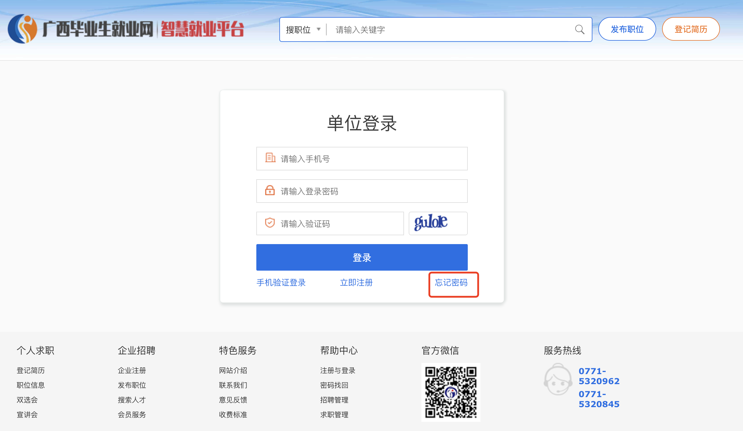Click the 登记简历 header button
The image size is (743, 431).
click(x=691, y=29)
